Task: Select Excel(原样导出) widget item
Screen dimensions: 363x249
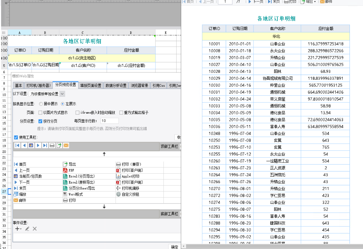Action: pos(79,182)
